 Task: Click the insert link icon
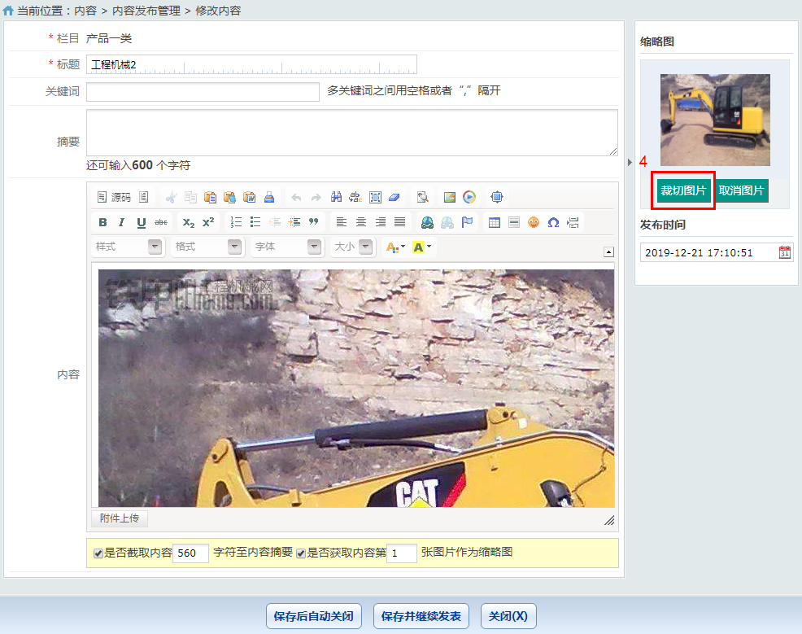(428, 222)
